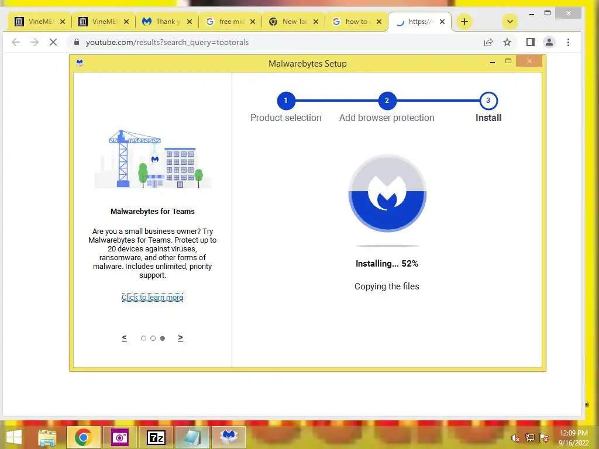
Task: Open 7-Zip from the taskbar
Action: 156,437
